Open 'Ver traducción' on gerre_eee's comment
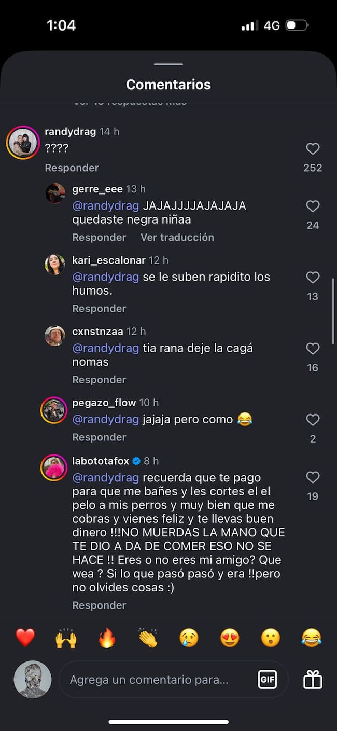The width and height of the screenshot is (337, 731). click(177, 237)
